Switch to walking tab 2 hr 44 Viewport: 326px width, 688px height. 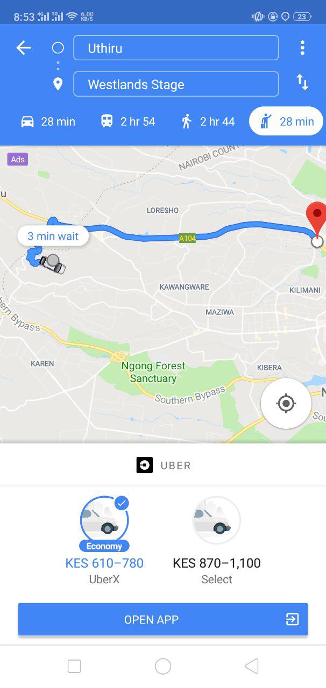click(x=208, y=121)
